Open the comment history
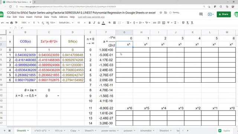238x134 pixels. [x=201, y=14]
